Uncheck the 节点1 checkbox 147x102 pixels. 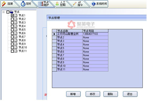point(12,16)
